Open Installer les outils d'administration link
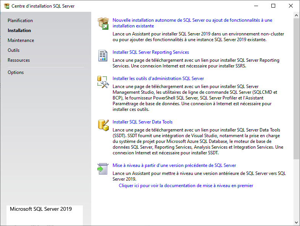This screenshot has width=300, height=226. pyautogui.click(x=158, y=79)
